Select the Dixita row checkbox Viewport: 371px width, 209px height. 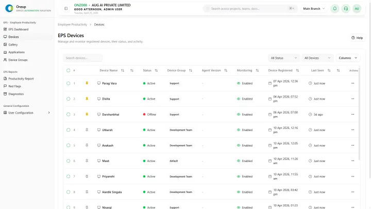click(x=69, y=99)
